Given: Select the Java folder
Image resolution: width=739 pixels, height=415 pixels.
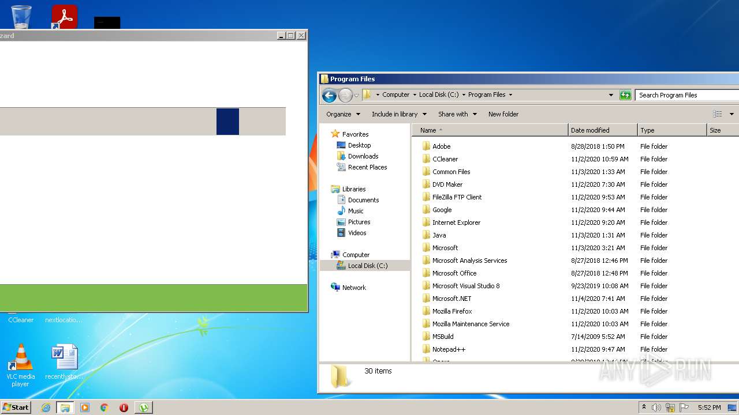Looking at the screenshot, I should click(x=439, y=235).
